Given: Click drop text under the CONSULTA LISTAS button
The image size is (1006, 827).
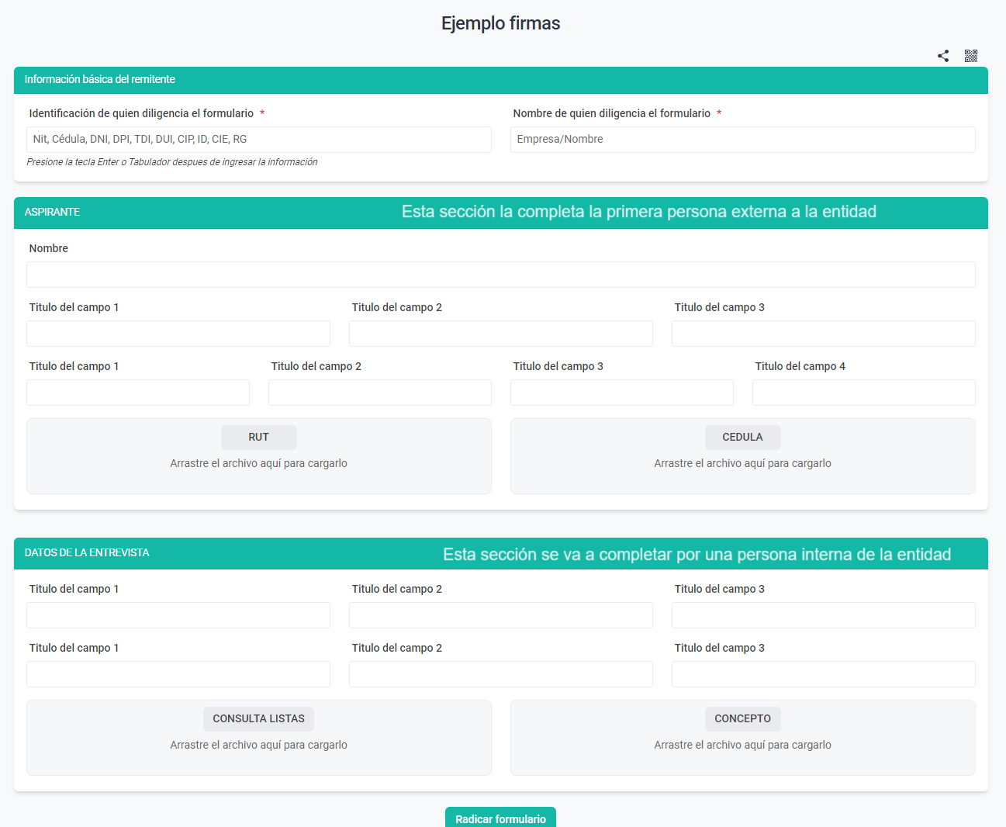Looking at the screenshot, I should coord(258,745).
